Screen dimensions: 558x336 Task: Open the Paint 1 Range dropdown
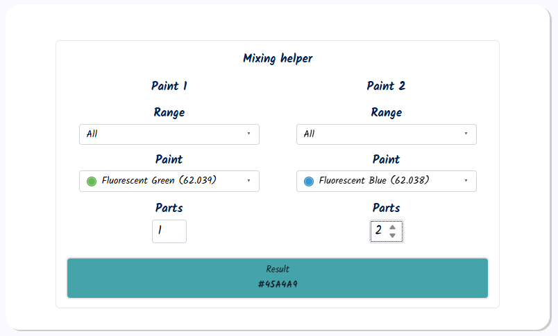(x=169, y=134)
